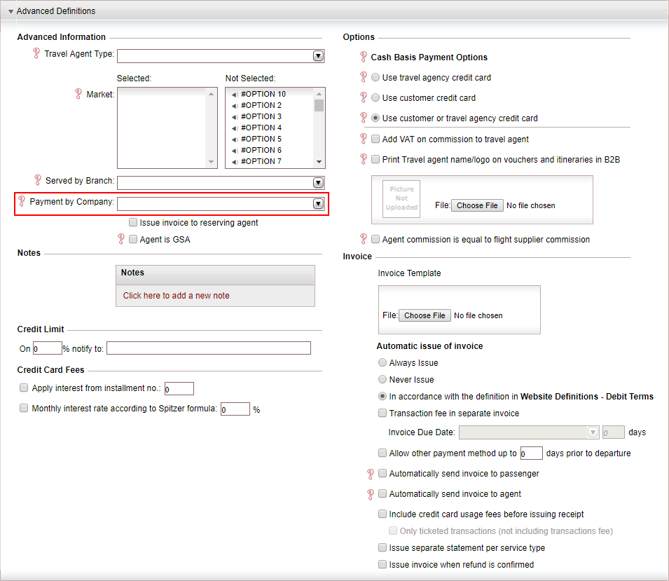Click the help icon next to Market
The height and width of the screenshot is (581, 669).
click(78, 93)
